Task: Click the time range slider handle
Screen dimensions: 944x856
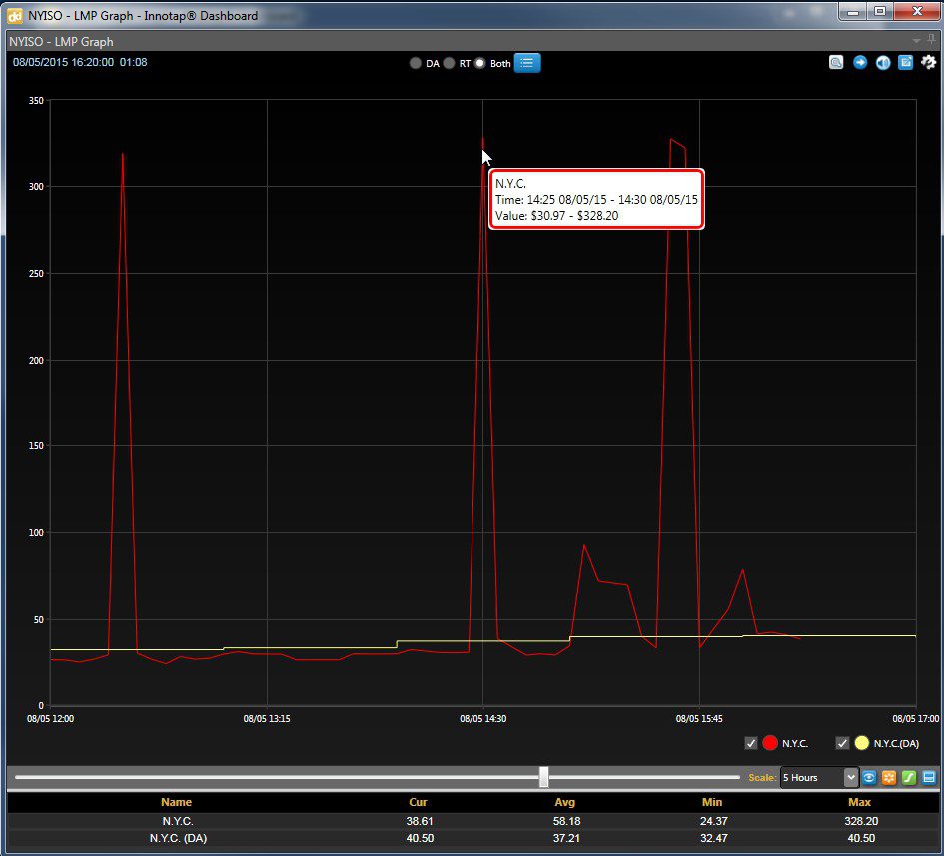Action: pyautogui.click(x=543, y=777)
